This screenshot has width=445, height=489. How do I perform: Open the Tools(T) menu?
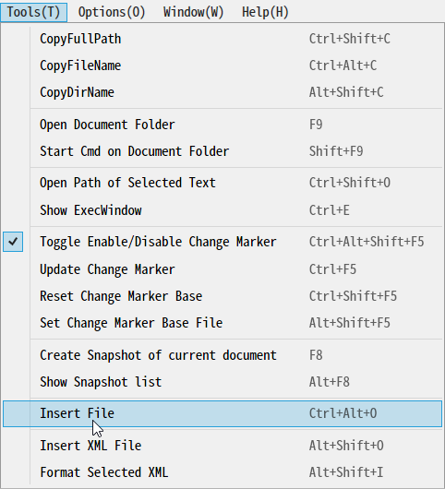point(34,12)
